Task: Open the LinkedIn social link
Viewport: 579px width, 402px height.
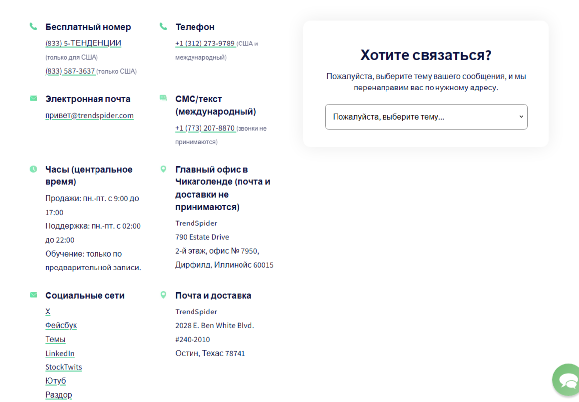Action: point(60,354)
